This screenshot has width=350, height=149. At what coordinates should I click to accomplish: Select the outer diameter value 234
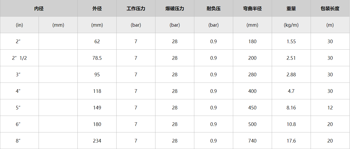(x=97, y=141)
